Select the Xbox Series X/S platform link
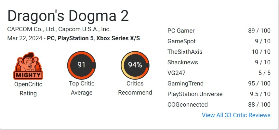 coord(118,38)
